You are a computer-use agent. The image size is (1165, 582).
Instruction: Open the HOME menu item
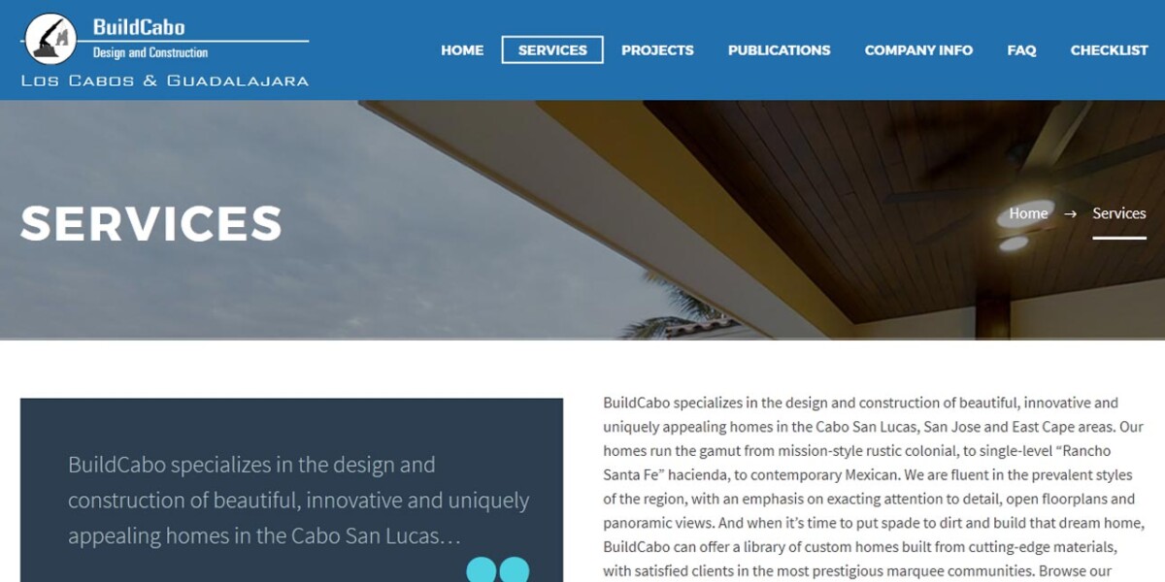(462, 50)
